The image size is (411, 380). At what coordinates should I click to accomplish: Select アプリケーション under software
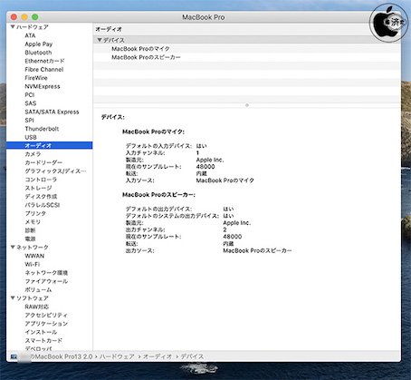(46, 324)
